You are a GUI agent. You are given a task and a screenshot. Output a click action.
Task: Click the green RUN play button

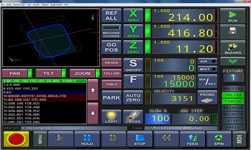tap(233, 16)
